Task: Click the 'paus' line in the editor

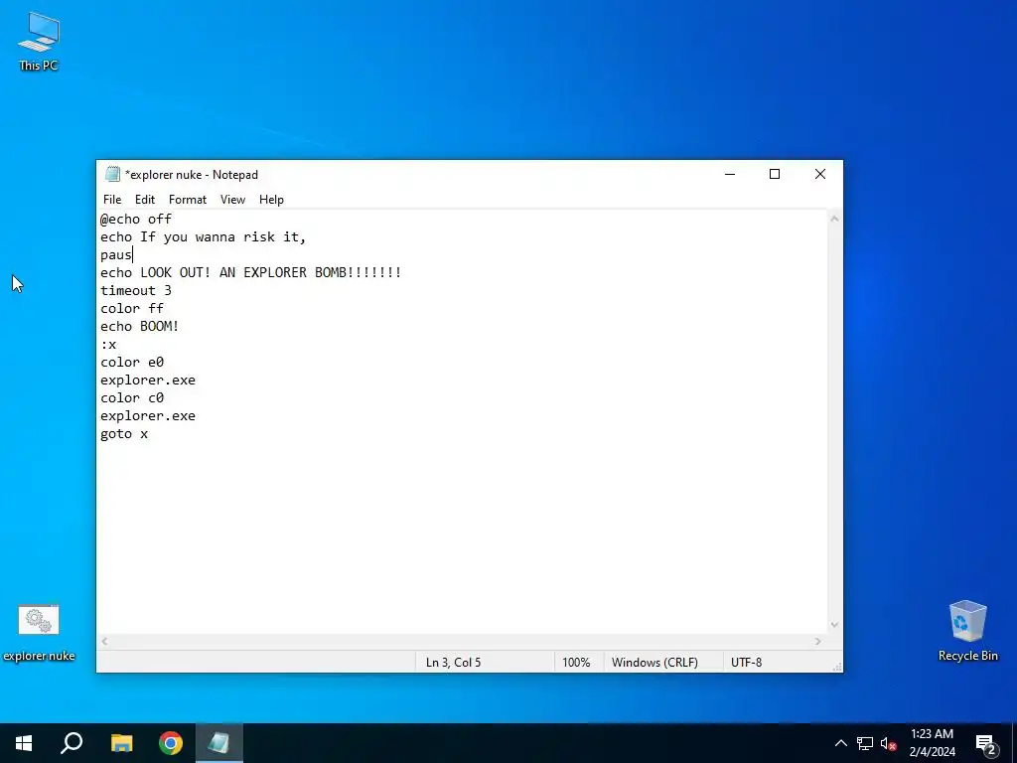Action: tap(116, 255)
